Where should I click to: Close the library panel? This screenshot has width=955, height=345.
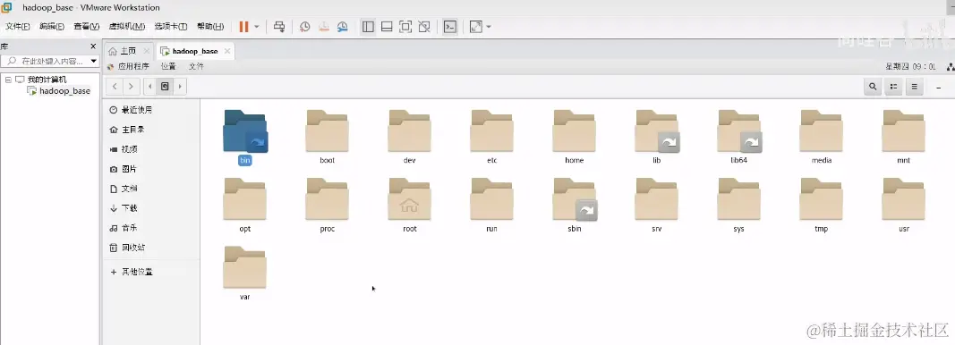point(93,46)
